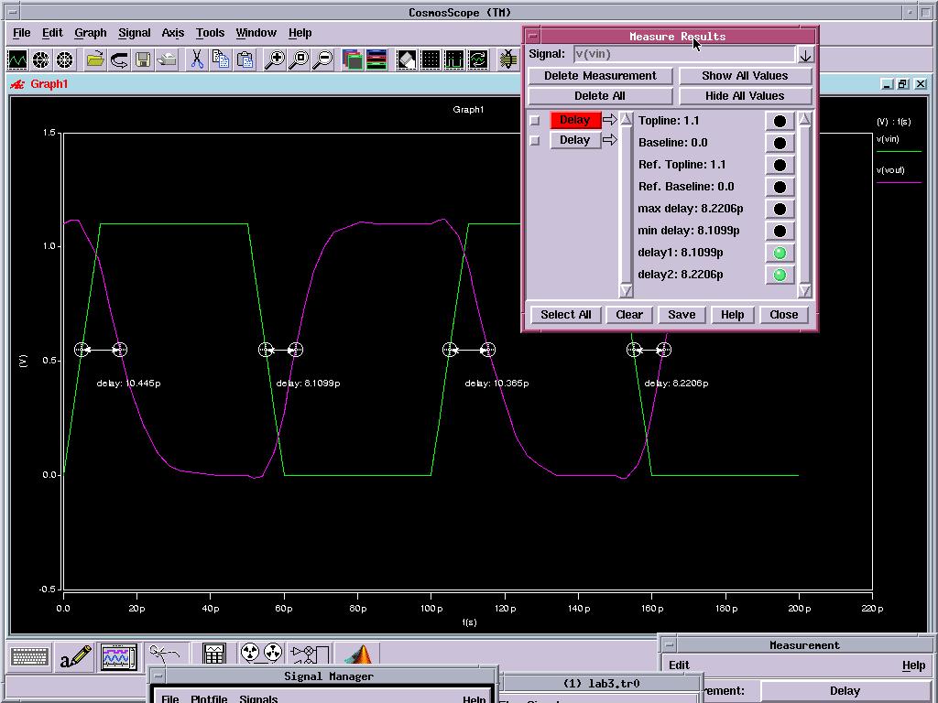Toggle the max delay visibility indicator

pyautogui.click(x=780, y=210)
